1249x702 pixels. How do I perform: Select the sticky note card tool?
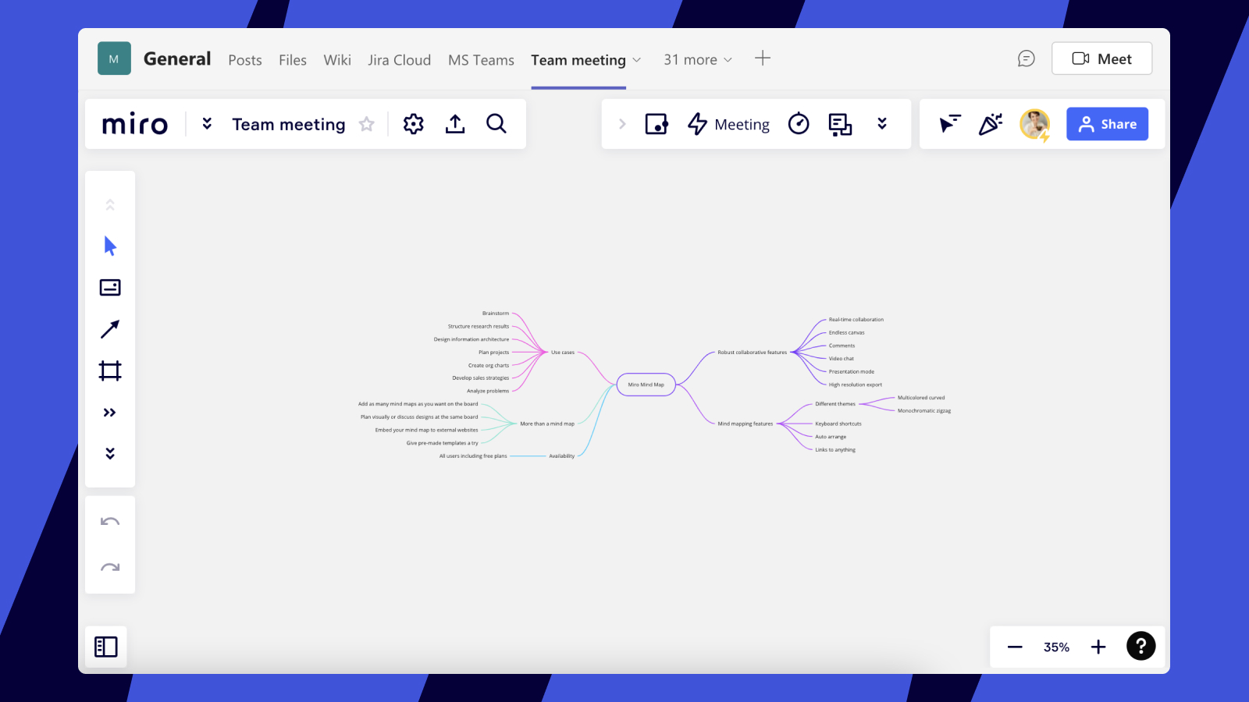(110, 288)
